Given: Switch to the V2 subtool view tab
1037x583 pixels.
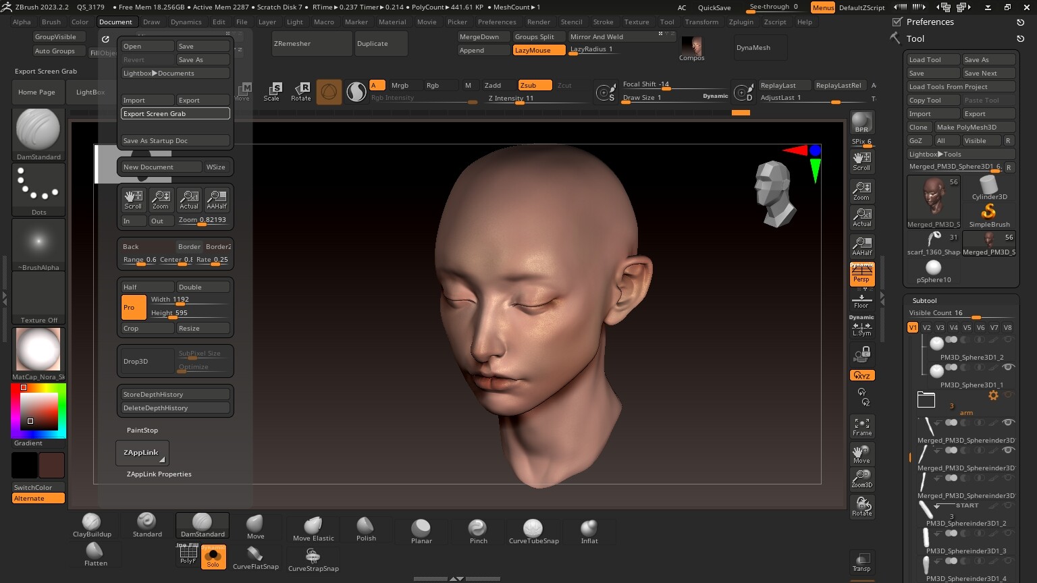Looking at the screenshot, I should click(x=926, y=327).
